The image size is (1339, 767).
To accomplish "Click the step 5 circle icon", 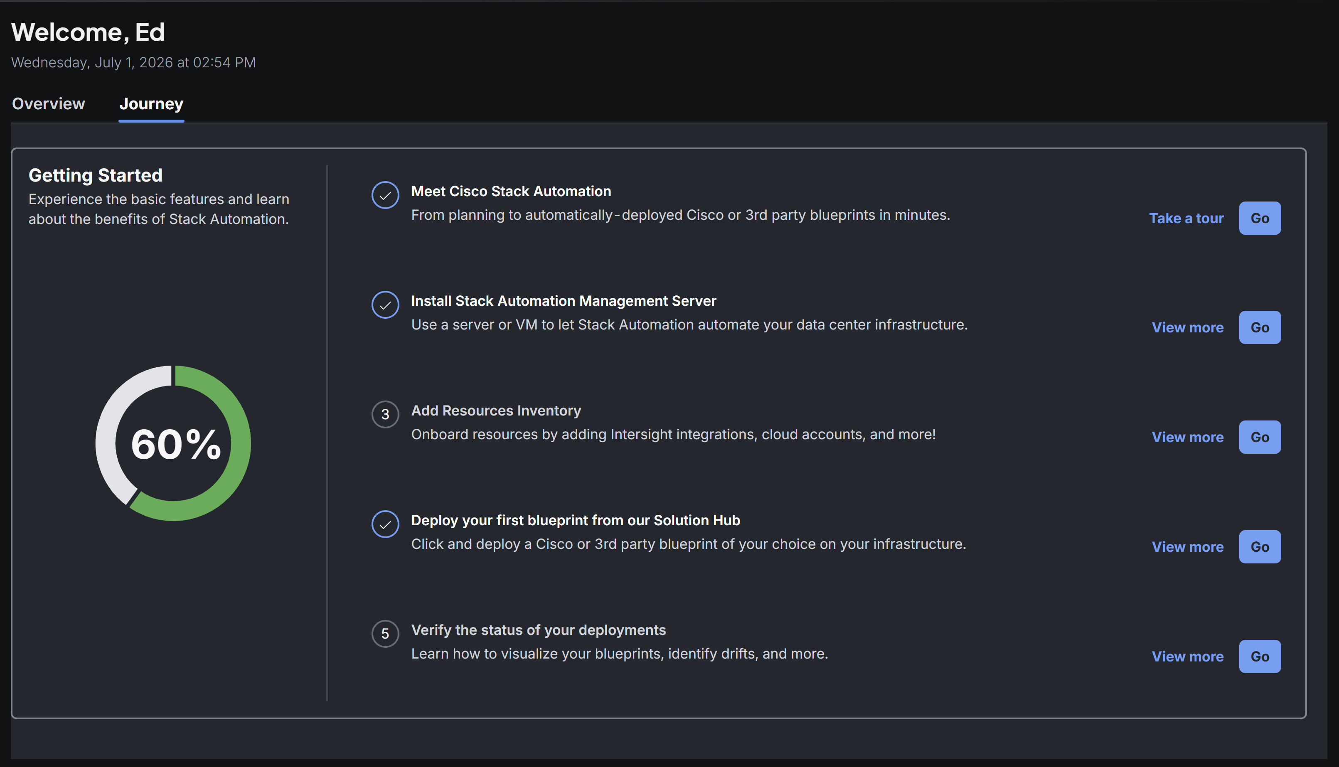I will [x=385, y=634].
